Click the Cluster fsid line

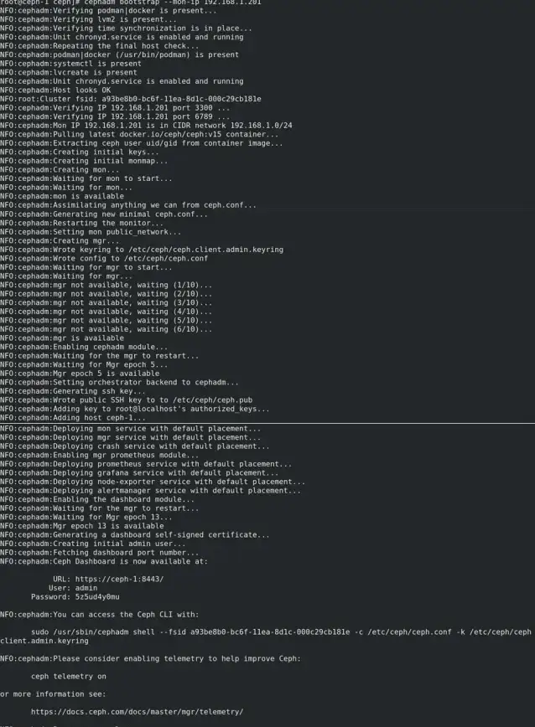pos(130,99)
